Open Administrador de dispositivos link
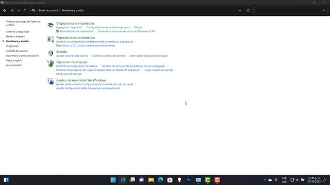 [x=77, y=31]
